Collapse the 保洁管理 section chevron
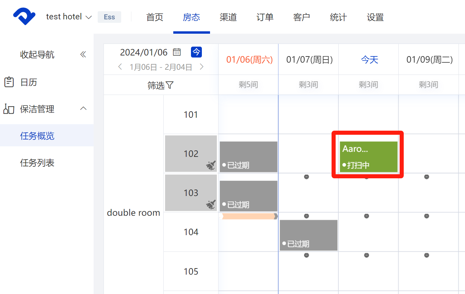The height and width of the screenshot is (294, 465). tap(83, 109)
